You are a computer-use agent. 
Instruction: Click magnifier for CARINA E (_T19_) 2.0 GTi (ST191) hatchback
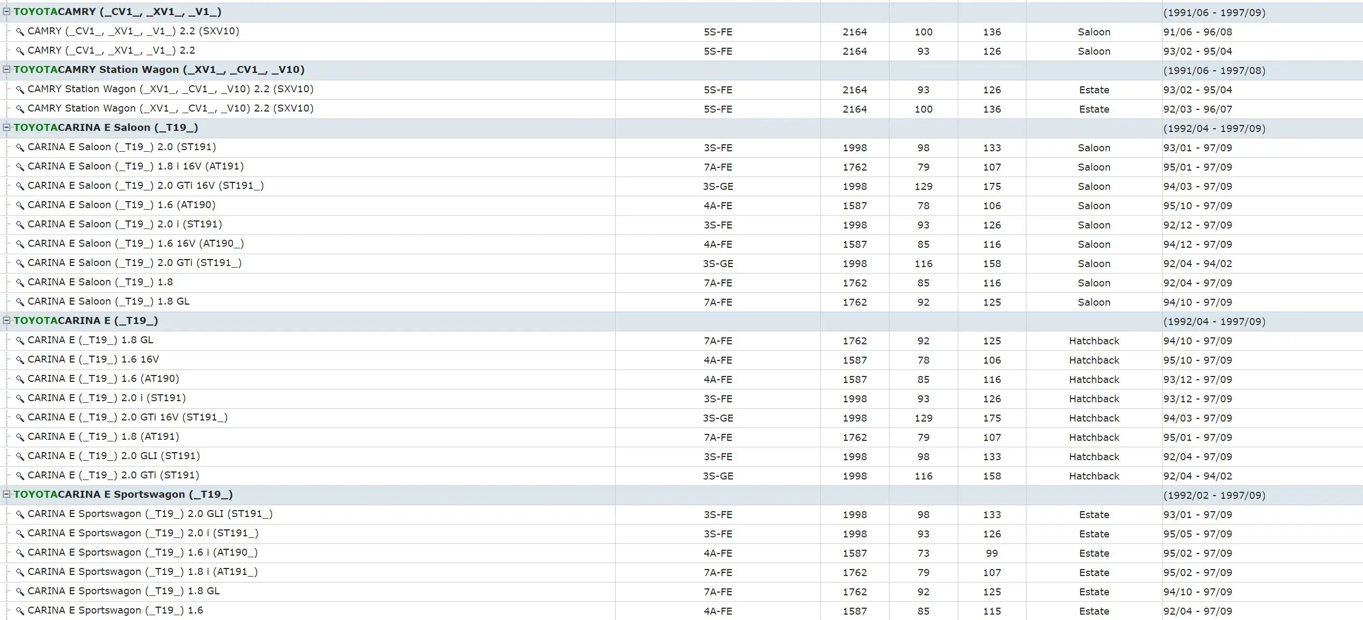click(x=20, y=476)
